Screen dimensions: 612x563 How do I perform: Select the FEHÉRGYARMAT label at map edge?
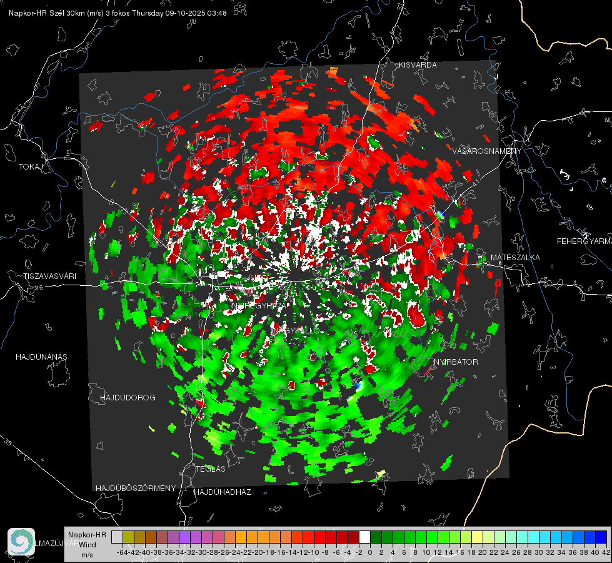tap(584, 241)
